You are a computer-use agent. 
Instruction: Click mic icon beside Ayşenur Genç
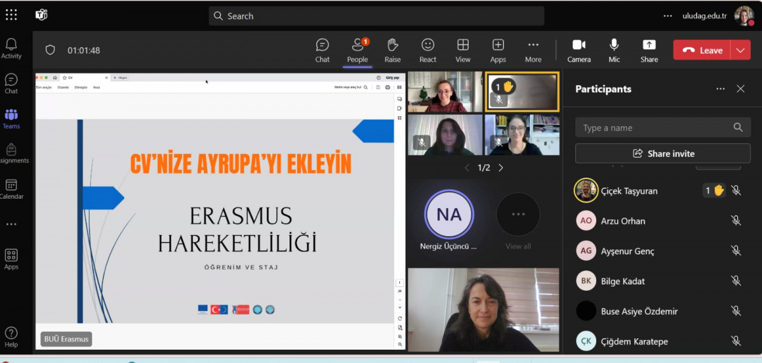[x=736, y=251]
